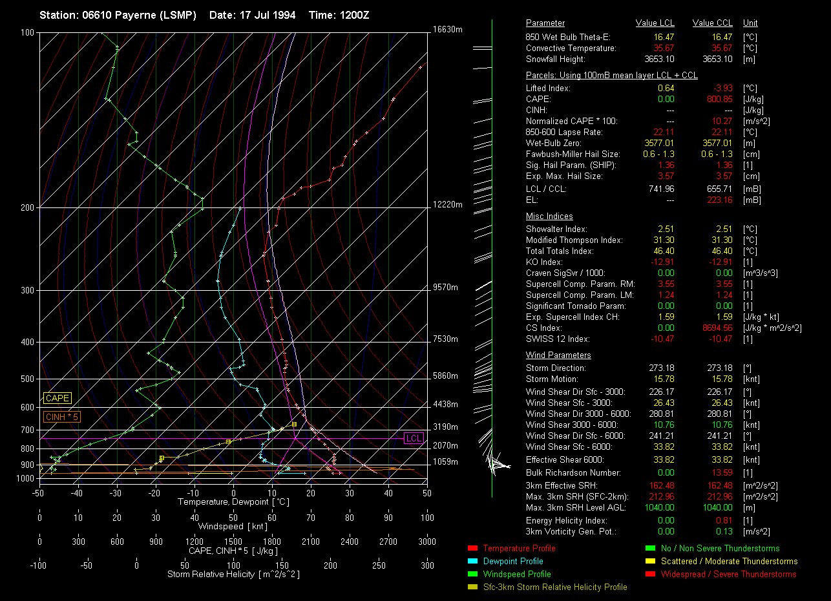Screen dimensions: 831x601
Task: Click the Temperature, Dewpoint axis label
Action: click(x=233, y=502)
